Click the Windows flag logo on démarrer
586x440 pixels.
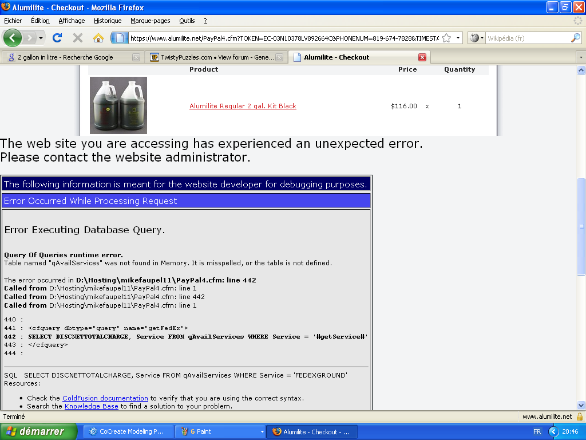(x=11, y=432)
